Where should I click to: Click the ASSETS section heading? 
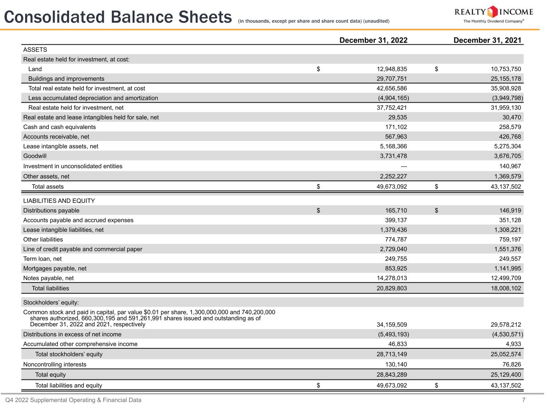click(35, 50)
